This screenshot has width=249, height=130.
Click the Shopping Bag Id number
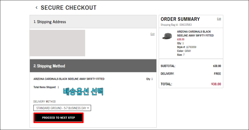tap(185, 25)
